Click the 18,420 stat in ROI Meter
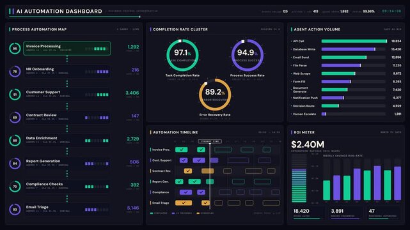Screen dimensions: 410x230 point(301,211)
